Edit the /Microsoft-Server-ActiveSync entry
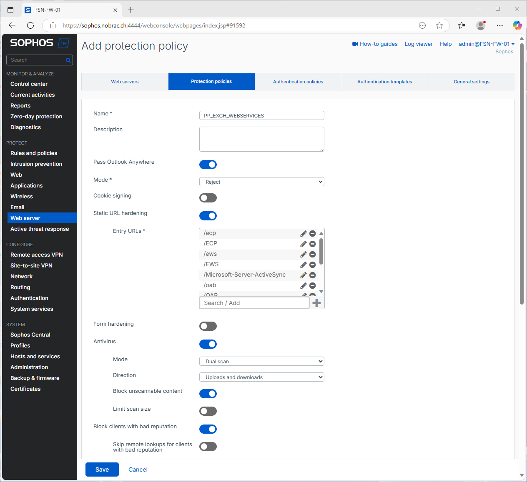 [304, 275]
